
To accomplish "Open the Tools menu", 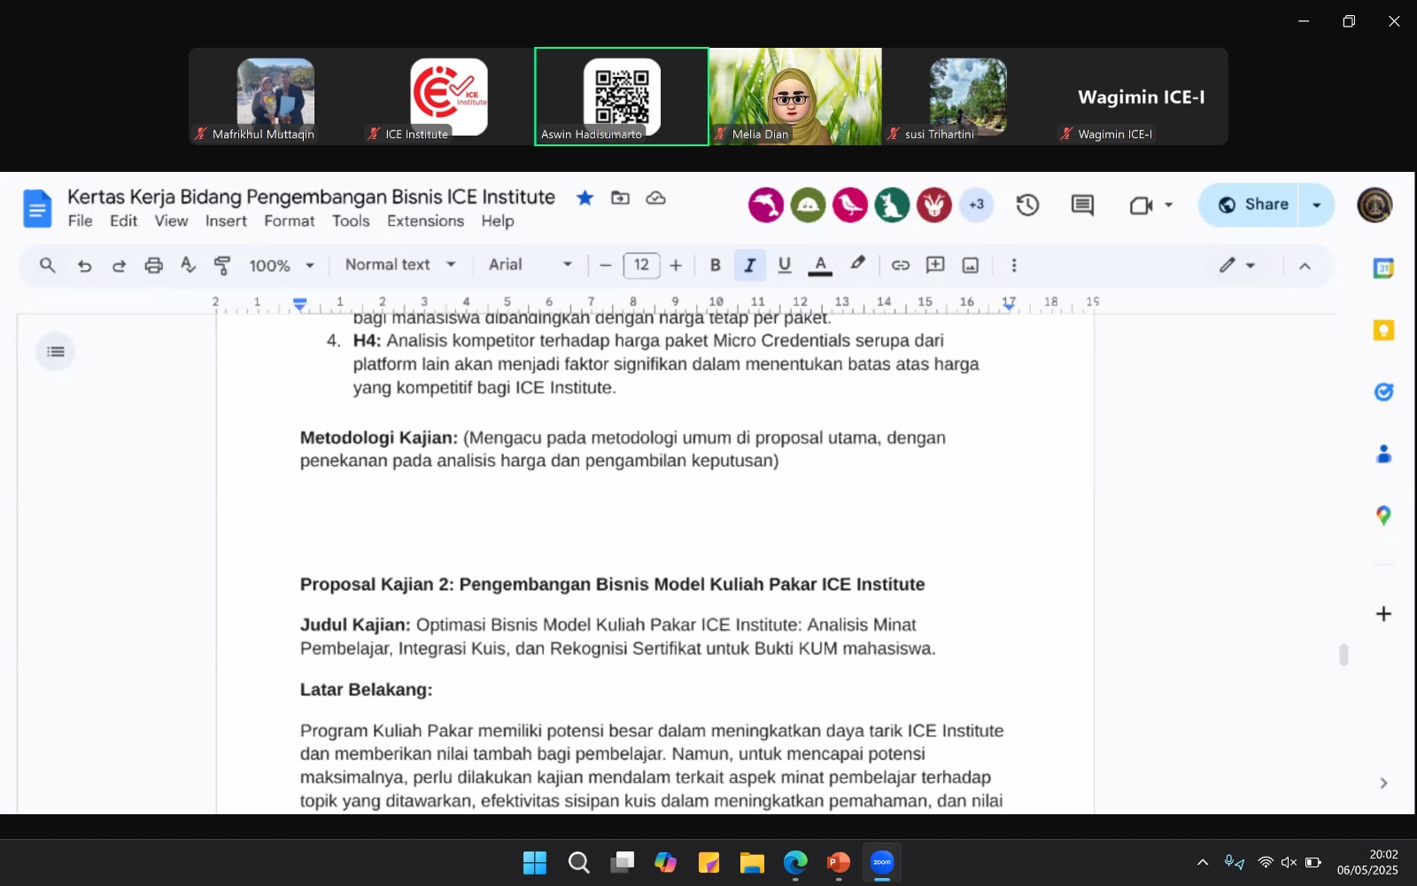I will tap(351, 221).
